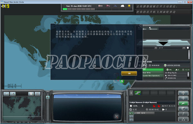Viewport: 193px width, 124px height.
Task: Click the lightning attack order button
Action: coord(183,114)
